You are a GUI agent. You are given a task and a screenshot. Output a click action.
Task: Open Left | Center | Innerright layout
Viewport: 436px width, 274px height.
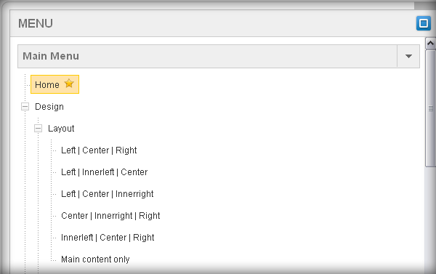[108, 194]
